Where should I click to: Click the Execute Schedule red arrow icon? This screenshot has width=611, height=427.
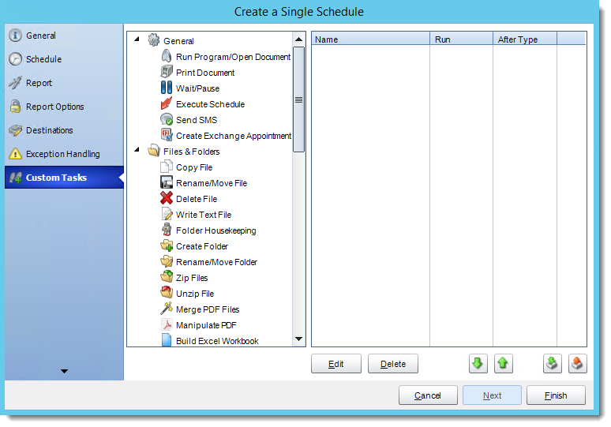click(167, 103)
